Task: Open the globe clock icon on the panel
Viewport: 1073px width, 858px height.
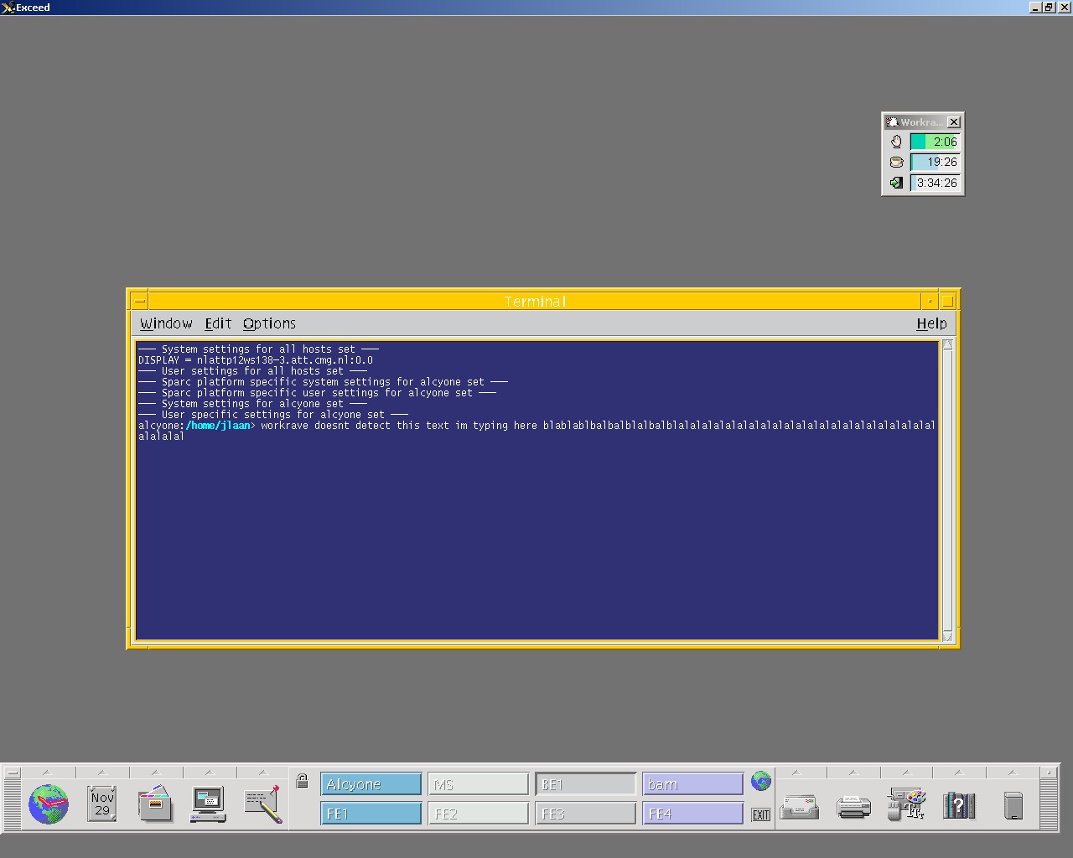Action: click(48, 804)
